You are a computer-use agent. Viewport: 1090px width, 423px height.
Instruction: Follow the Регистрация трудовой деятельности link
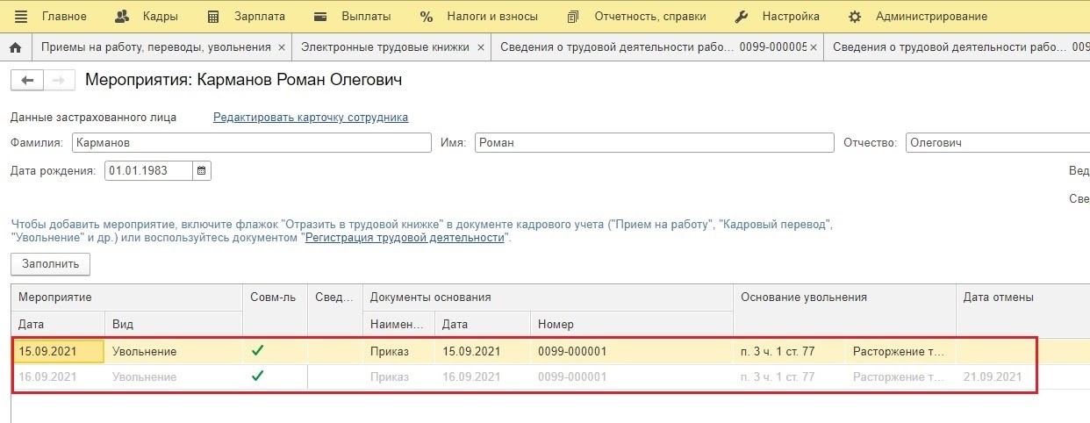405,238
